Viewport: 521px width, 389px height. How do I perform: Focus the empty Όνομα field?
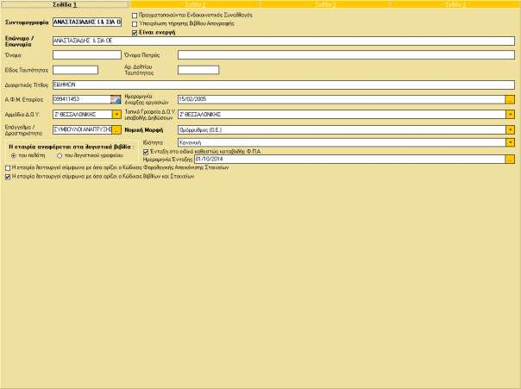[x=87, y=55]
